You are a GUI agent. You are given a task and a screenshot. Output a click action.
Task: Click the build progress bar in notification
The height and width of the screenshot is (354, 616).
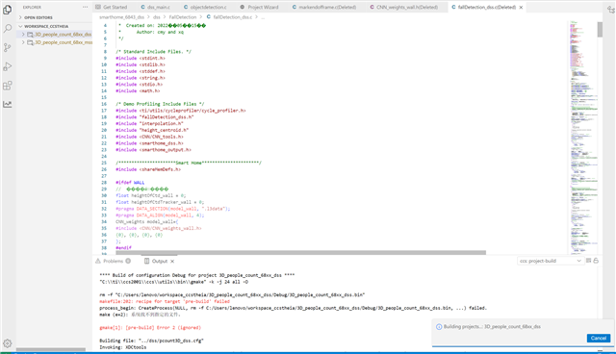[522, 346]
